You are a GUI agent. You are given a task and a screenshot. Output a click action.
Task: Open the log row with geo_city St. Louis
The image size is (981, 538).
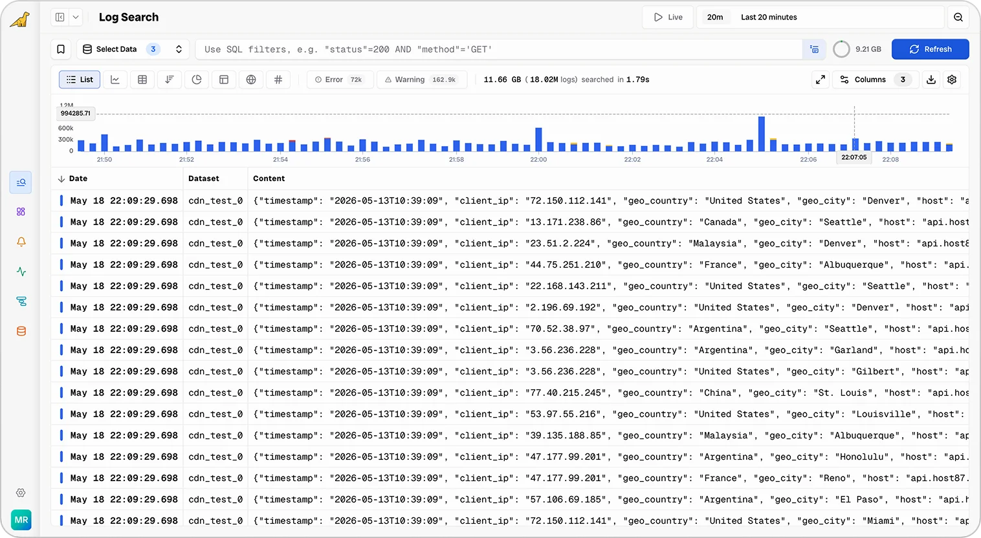510,393
